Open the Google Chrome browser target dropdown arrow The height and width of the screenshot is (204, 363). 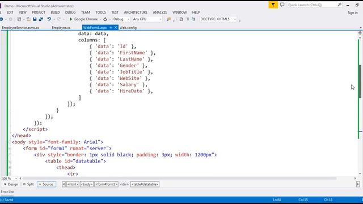click(100, 19)
